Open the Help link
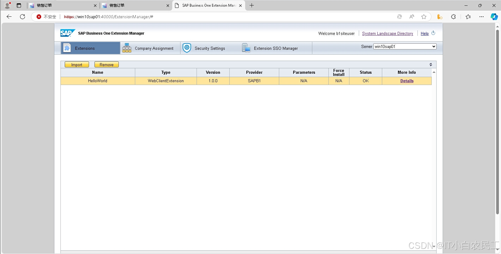Image resolution: width=501 pixels, height=254 pixels. 424,33
